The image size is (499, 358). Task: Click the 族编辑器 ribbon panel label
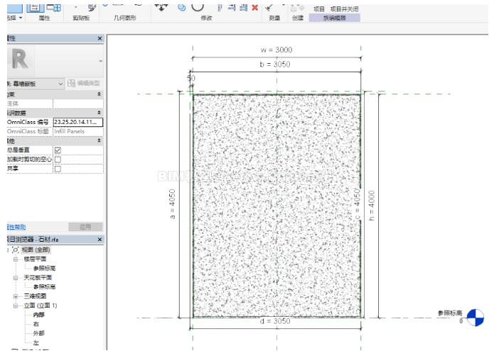pyautogui.click(x=335, y=18)
